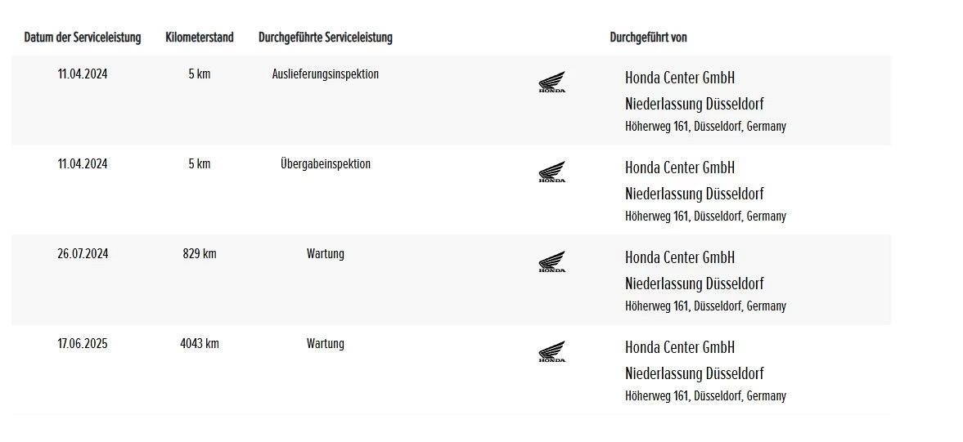The image size is (963, 442).
Task: Click the Höherweg 161 address in the 26.07.2024 row
Action: tap(704, 306)
